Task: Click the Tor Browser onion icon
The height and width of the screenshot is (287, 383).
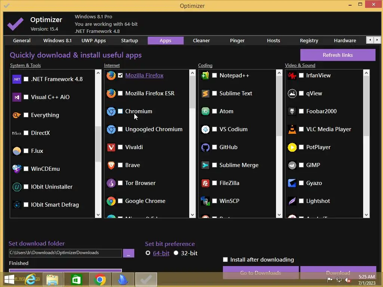Action: (111, 183)
